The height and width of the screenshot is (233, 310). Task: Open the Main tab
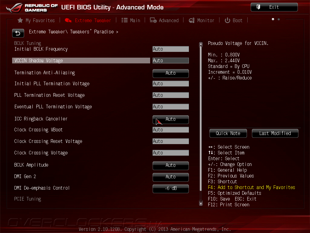click(x=131, y=20)
